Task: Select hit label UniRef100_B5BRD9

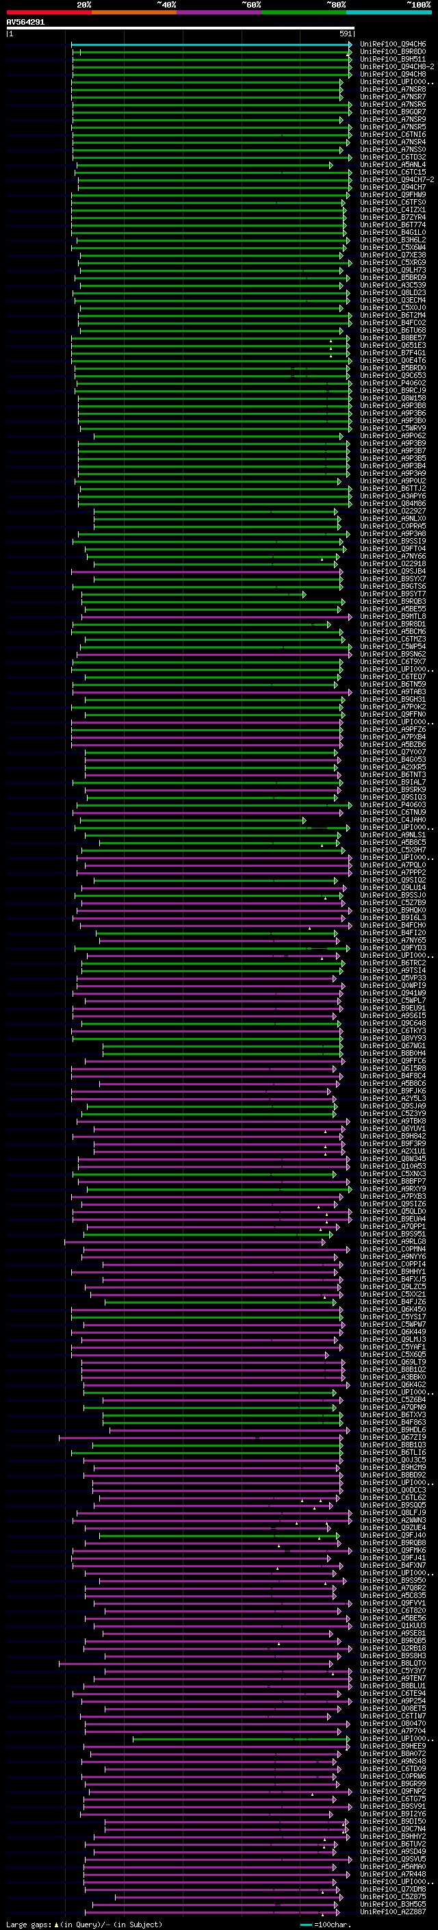Action: [x=393, y=278]
